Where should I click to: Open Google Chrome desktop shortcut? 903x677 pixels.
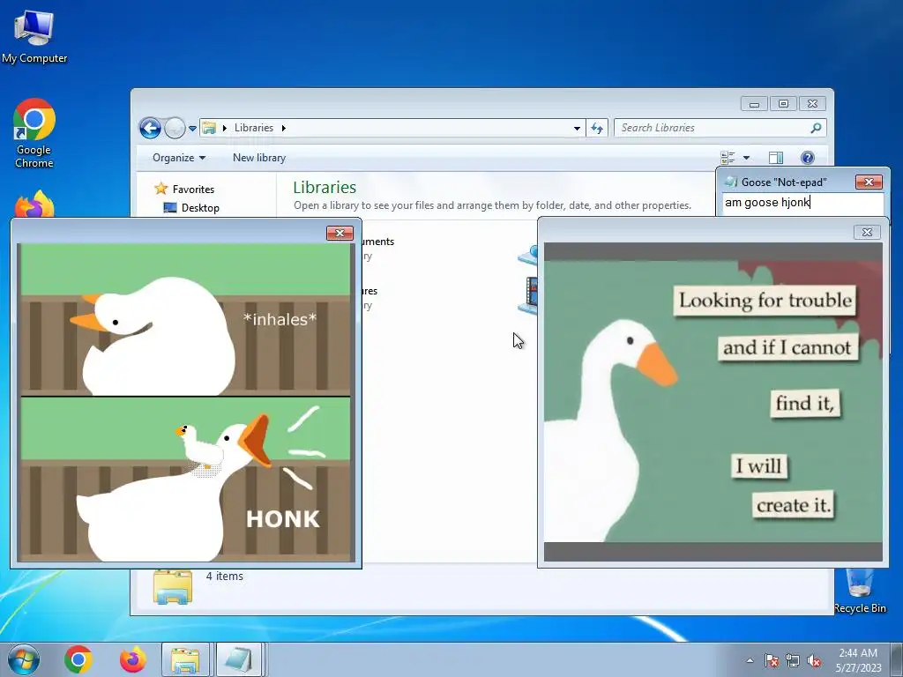coord(34,134)
